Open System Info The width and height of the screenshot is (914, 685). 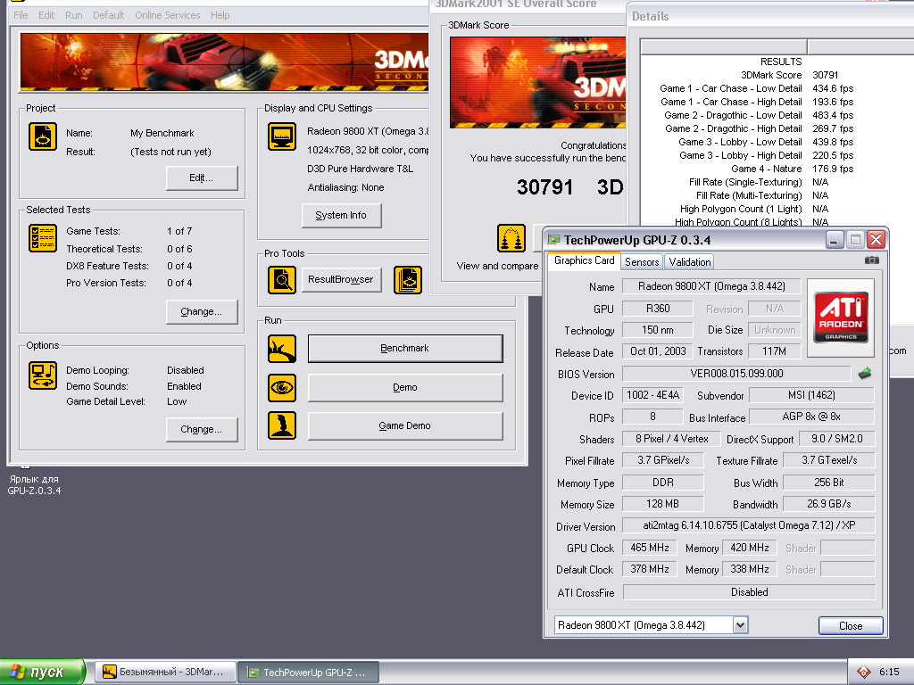coord(342,216)
